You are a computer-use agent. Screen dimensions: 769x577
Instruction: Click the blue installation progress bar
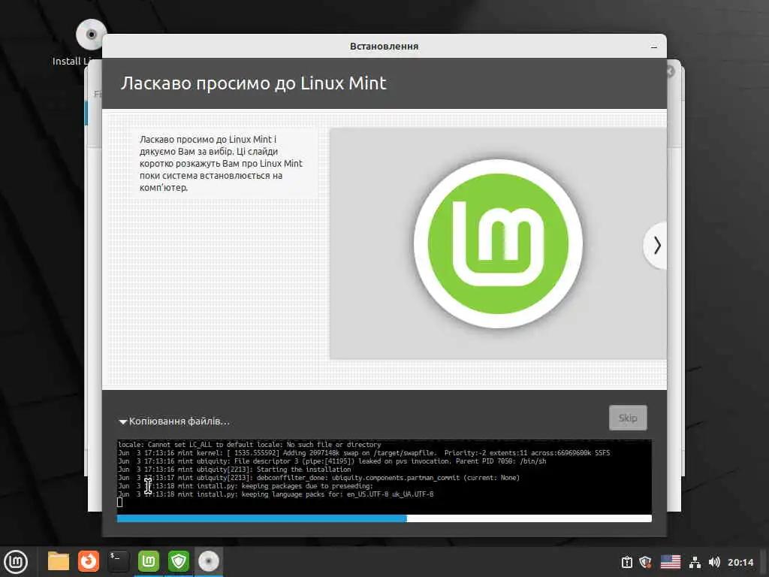point(384,518)
